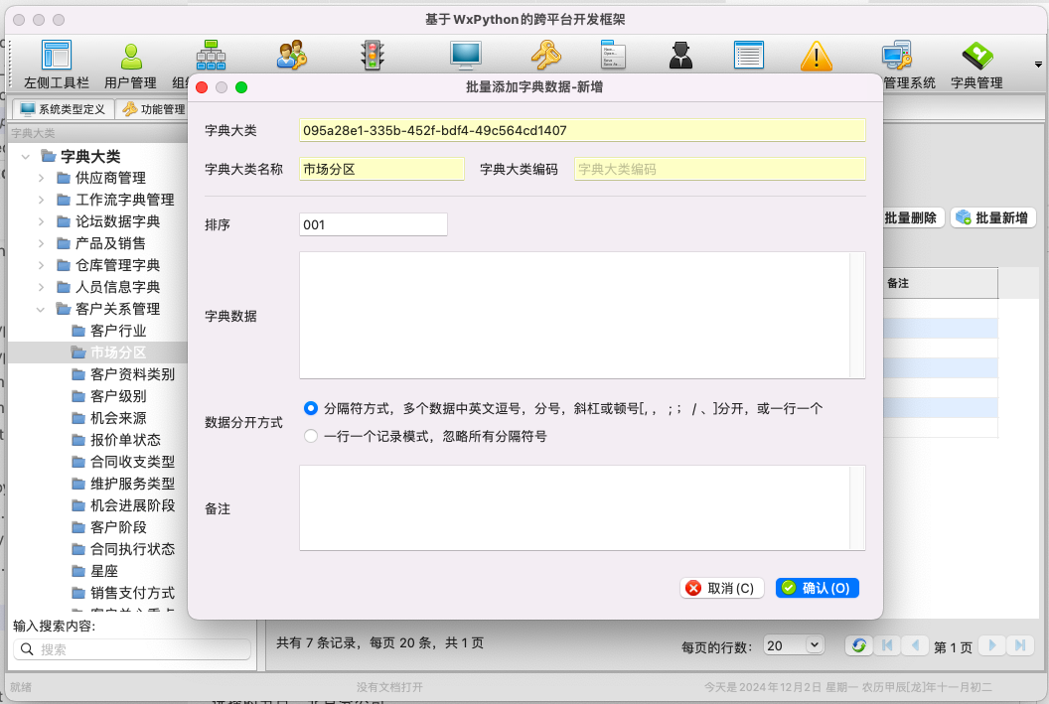Open the 每页的行数 dropdown
1049x704 pixels.
coord(794,645)
